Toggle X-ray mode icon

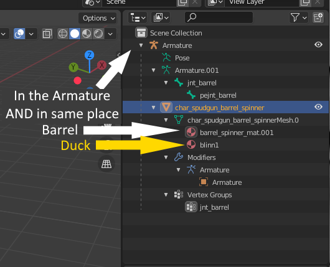[47, 34]
